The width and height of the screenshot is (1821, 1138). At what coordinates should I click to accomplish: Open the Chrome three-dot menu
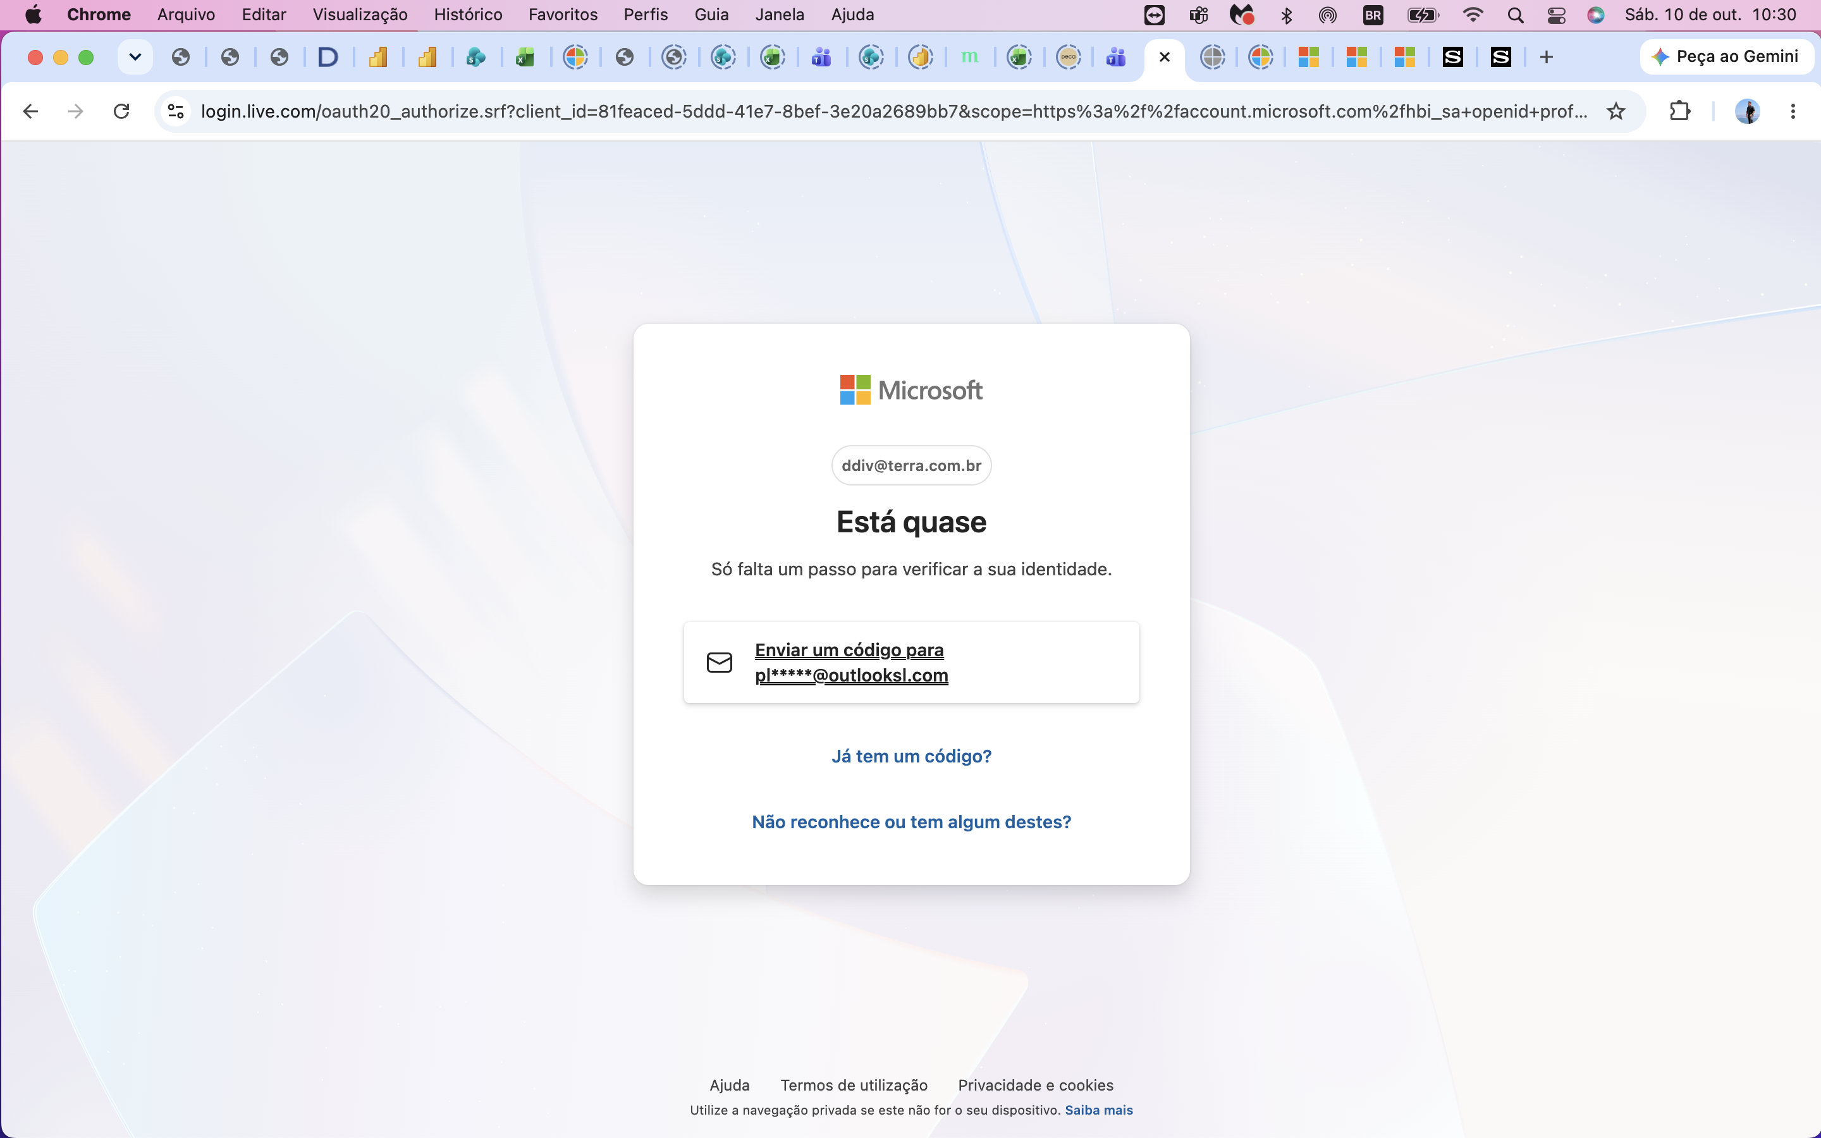coord(1793,111)
